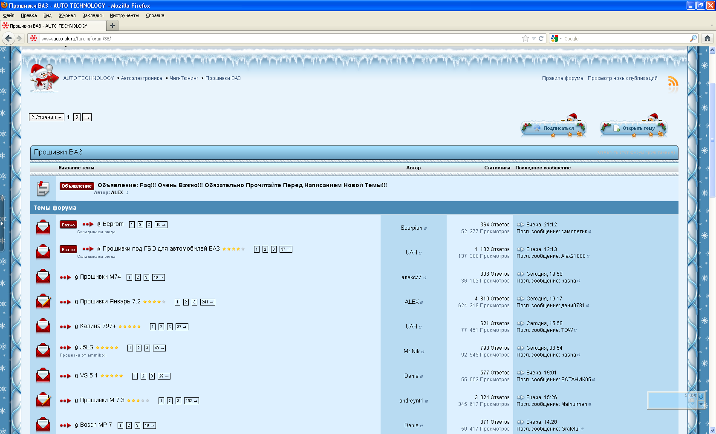Expand the '2 Страниц' page jump dropdown

(x=46, y=117)
